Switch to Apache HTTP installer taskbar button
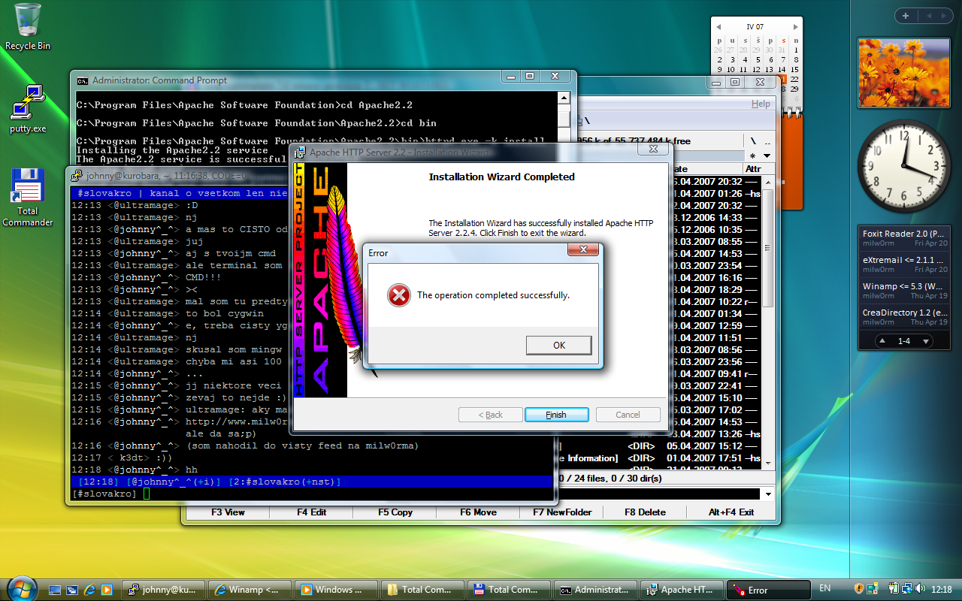962x601 pixels. 682,590
